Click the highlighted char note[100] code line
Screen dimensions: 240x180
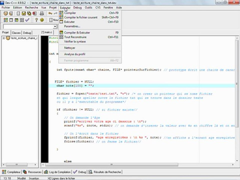coord(142,86)
